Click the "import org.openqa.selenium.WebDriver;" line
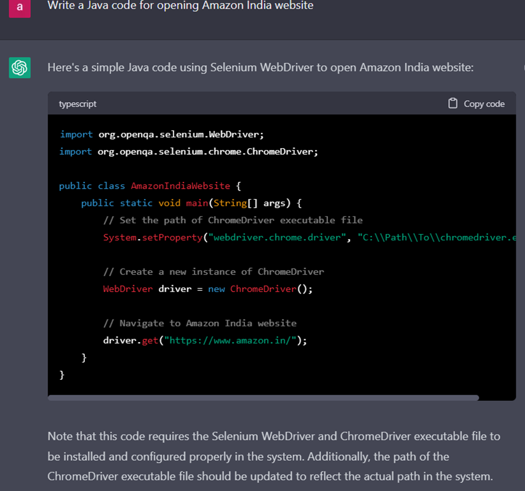 pyautogui.click(x=162, y=135)
